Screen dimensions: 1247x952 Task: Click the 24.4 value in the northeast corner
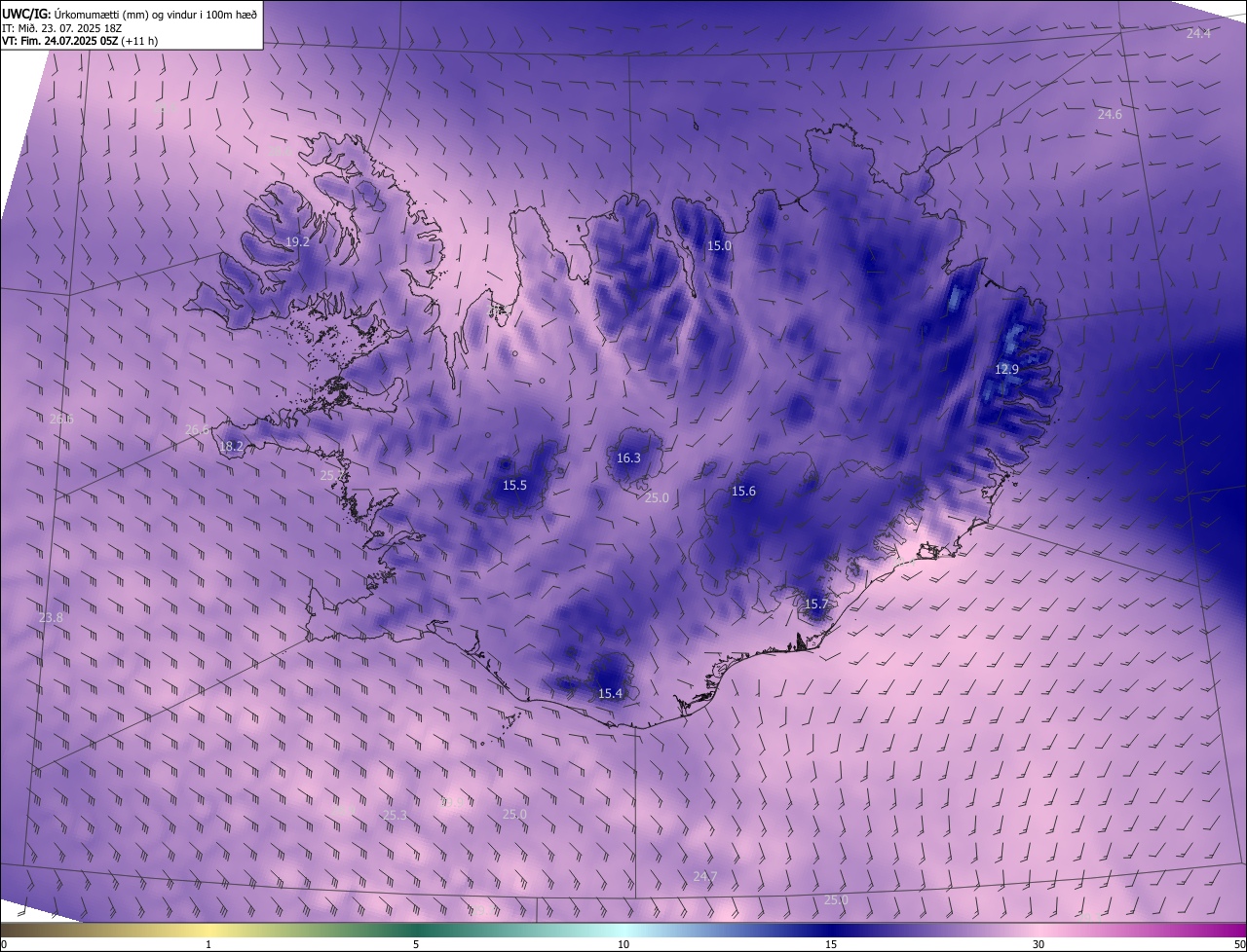1198,33
